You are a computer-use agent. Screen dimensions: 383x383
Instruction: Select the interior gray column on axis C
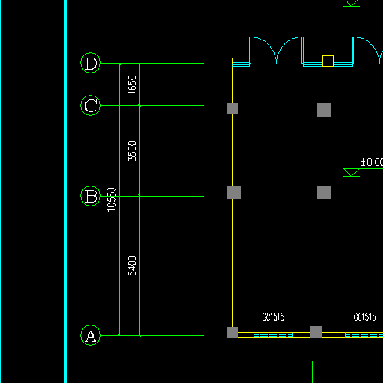click(324, 110)
